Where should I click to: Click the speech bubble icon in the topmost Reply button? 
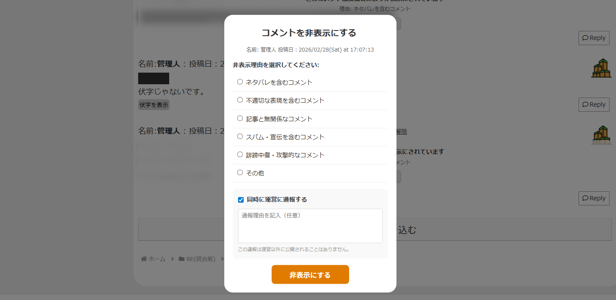[585, 38]
